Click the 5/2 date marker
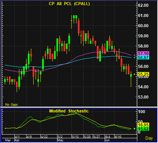158x143 pixels. [x=60, y=137]
